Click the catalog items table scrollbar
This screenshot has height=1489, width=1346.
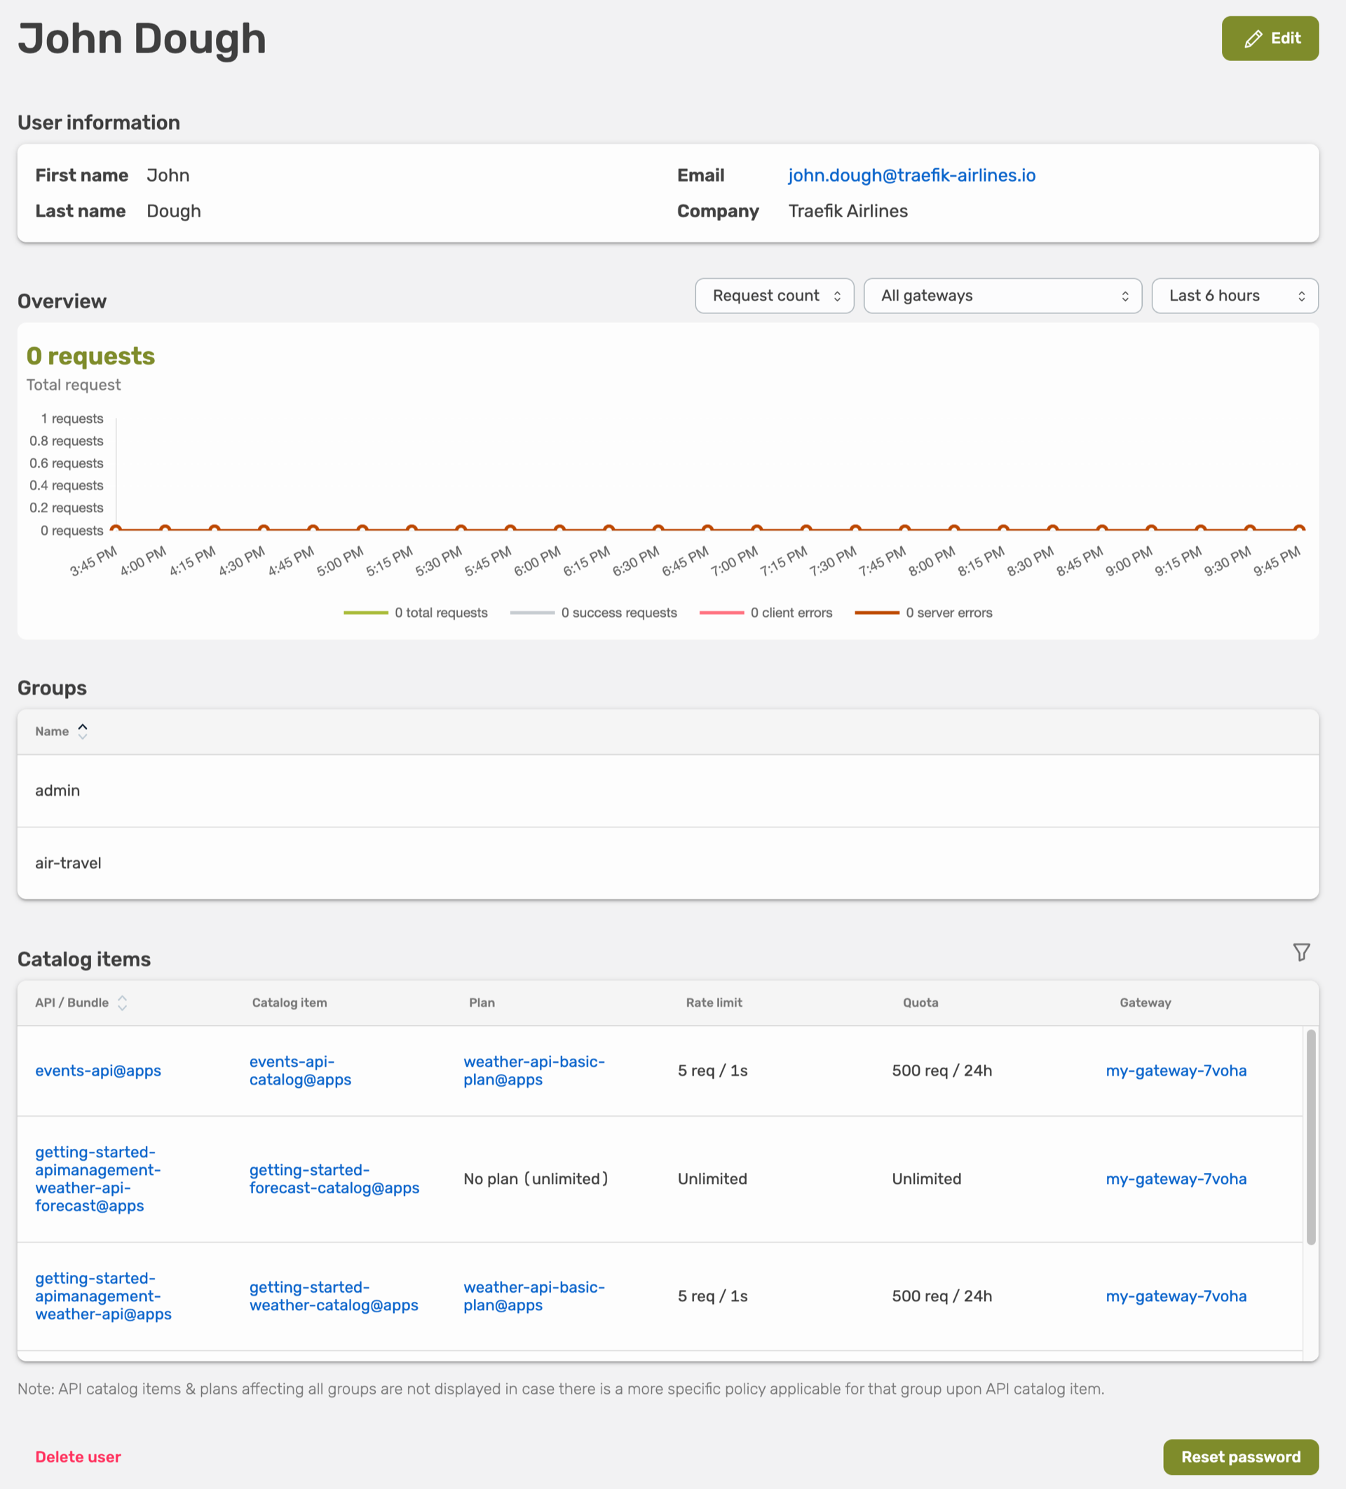click(x=1310, y=1137)
